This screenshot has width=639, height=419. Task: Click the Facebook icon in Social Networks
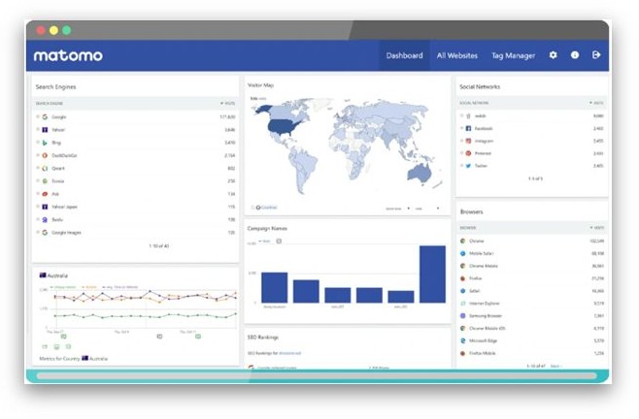tap(468, 128)
